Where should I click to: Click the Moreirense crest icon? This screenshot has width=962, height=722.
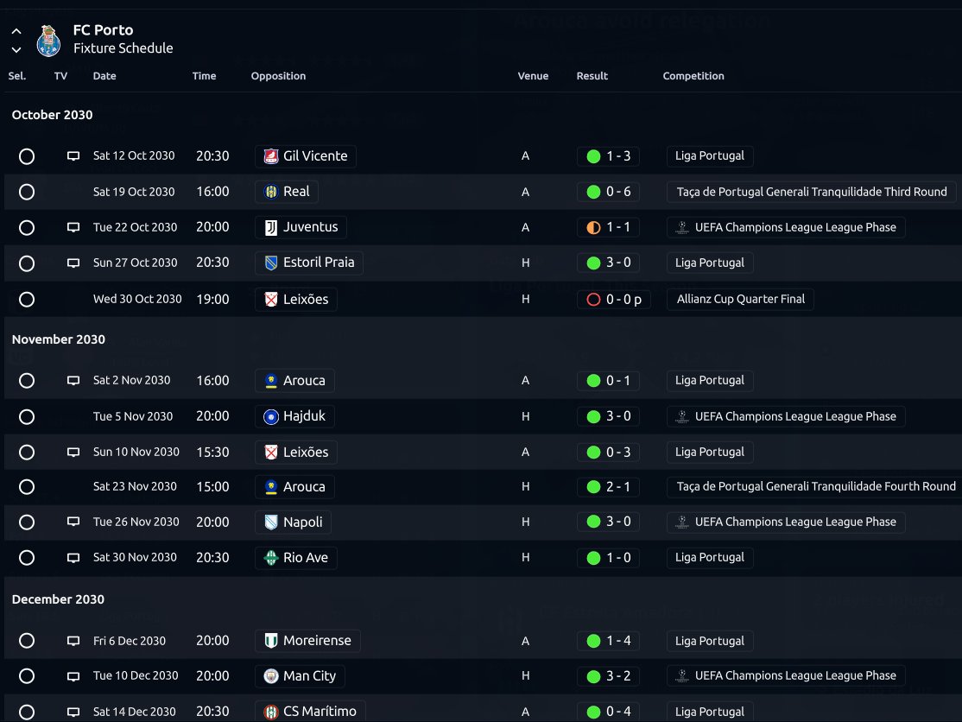coord(270,641)
